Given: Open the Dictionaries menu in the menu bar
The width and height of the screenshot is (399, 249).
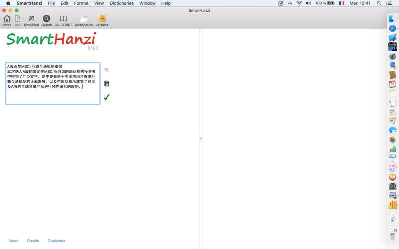Looking at the screenshot, I should point(121,3).
